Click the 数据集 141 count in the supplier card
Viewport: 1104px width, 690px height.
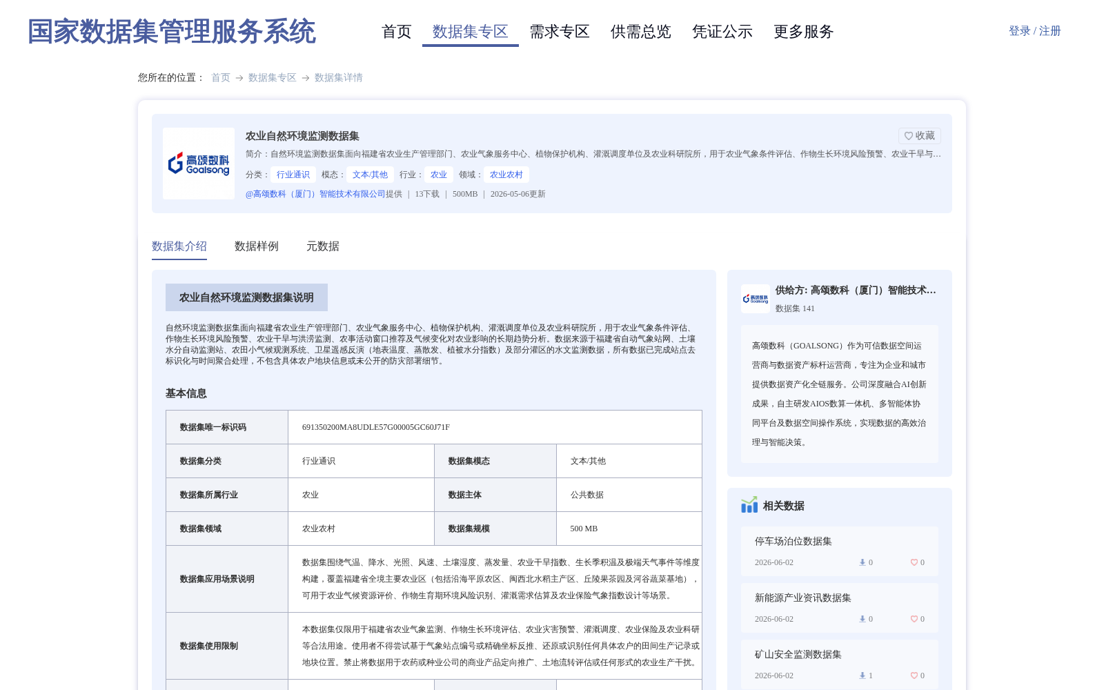point(795,308)
